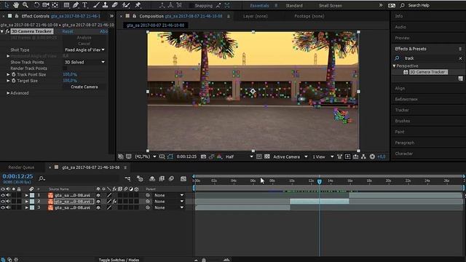Mute audio of layer 2
This screenshot has width=466, height=262.
pos(8,202)
